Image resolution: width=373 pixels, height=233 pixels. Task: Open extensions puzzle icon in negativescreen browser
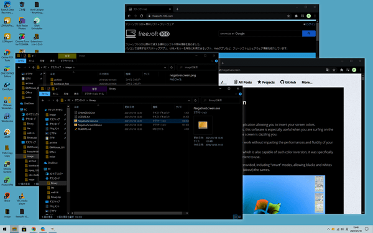(x=341, y=70)
